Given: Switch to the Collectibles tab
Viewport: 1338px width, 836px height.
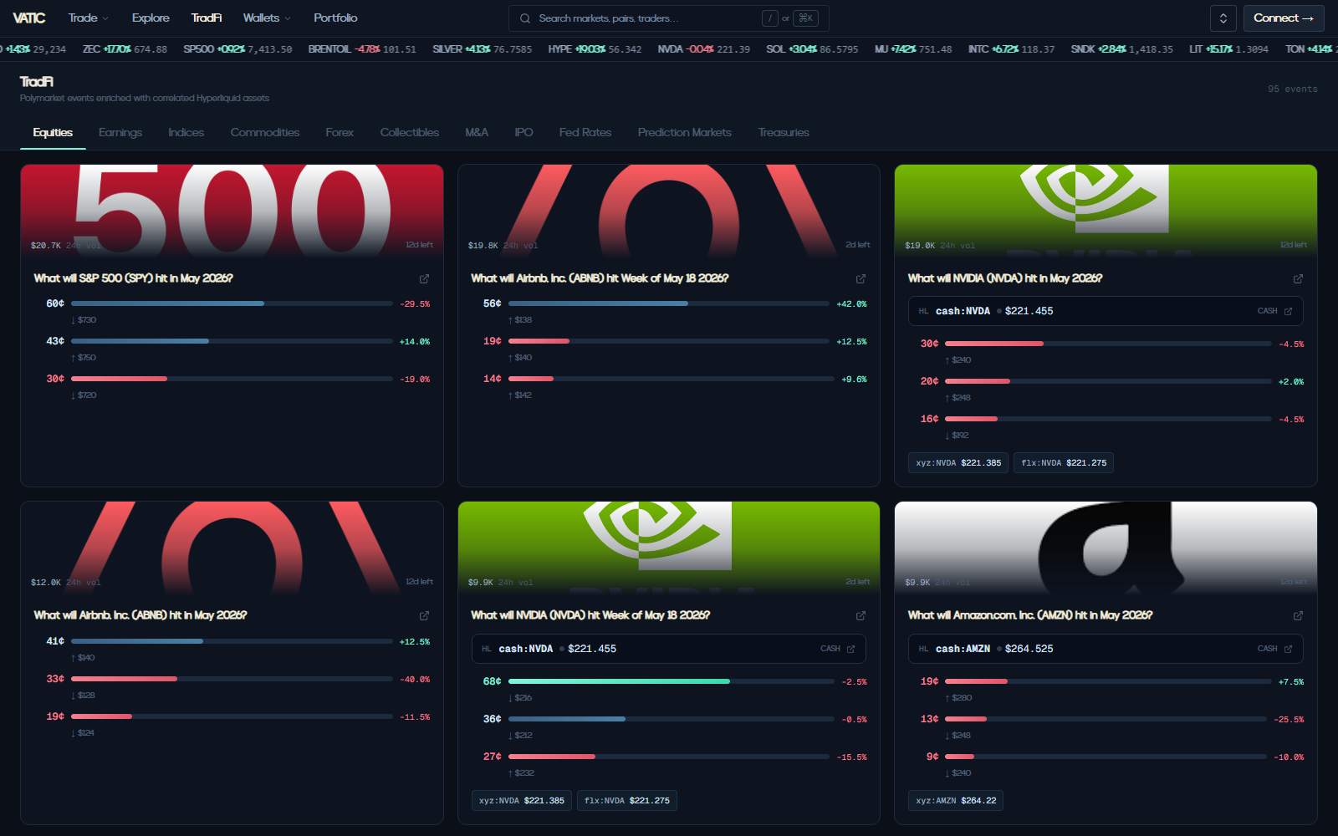Looking at the screenshot, I should (409, 132).
